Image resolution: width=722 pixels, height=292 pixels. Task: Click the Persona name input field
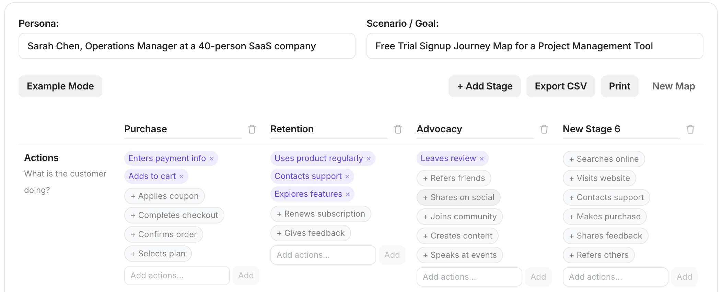point(186,46)
